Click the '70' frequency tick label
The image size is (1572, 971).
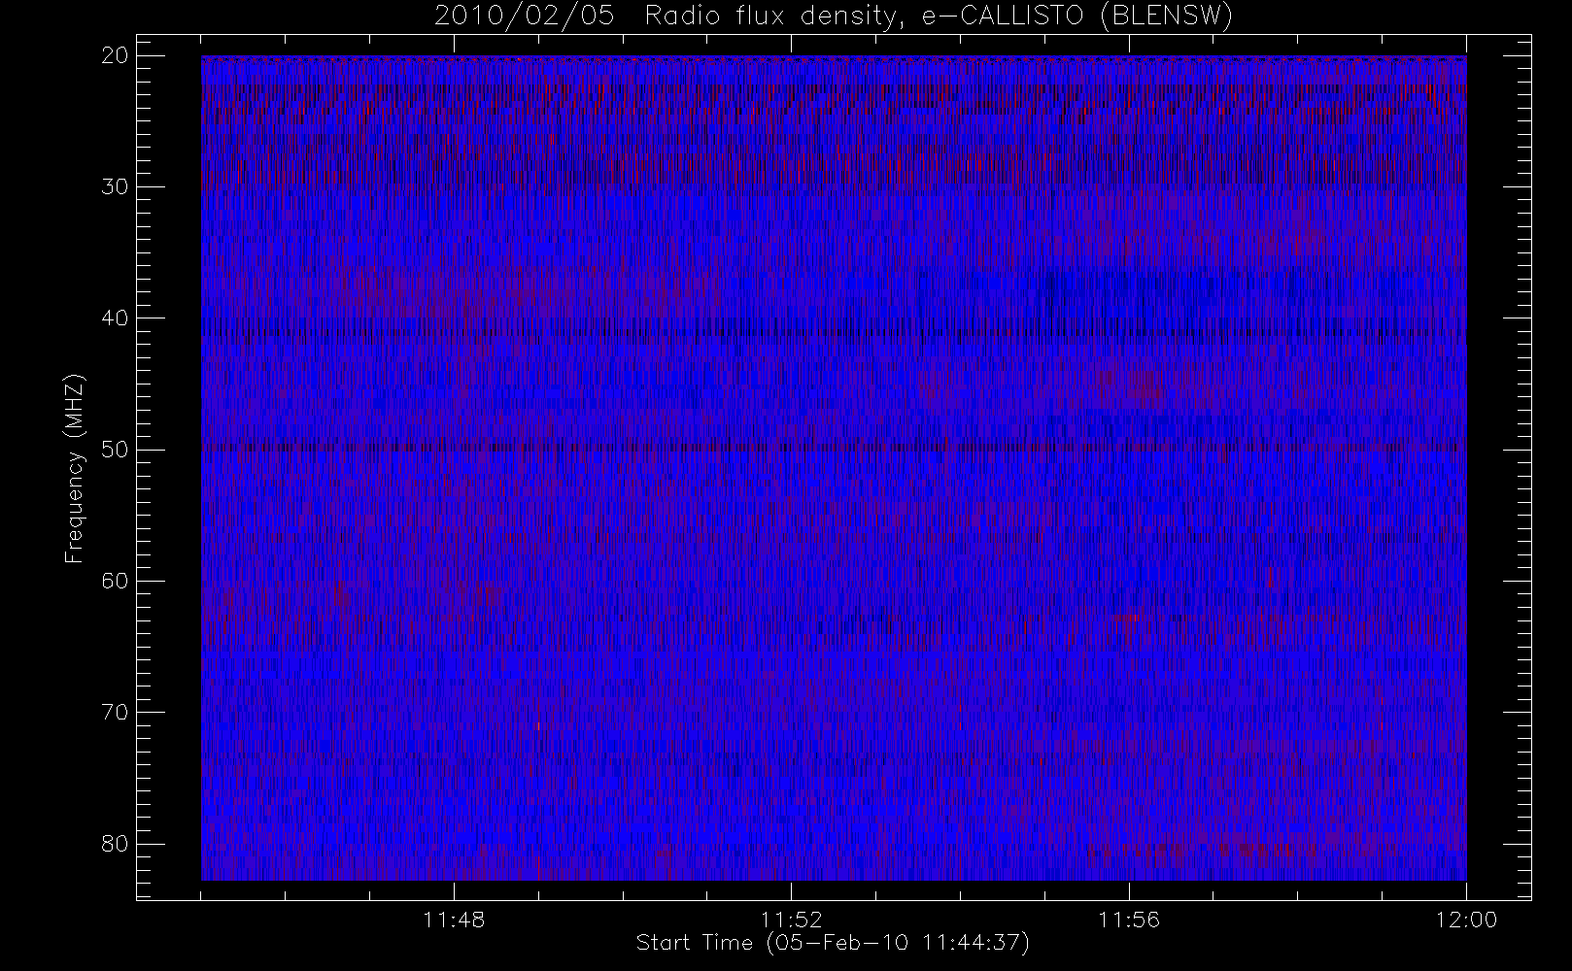115,712
